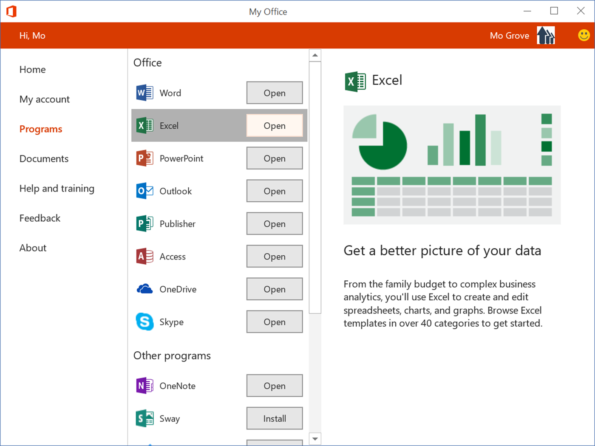Click the Sway app icon
595x446 pixels.
pyautogui.click(x=144, y=418)
